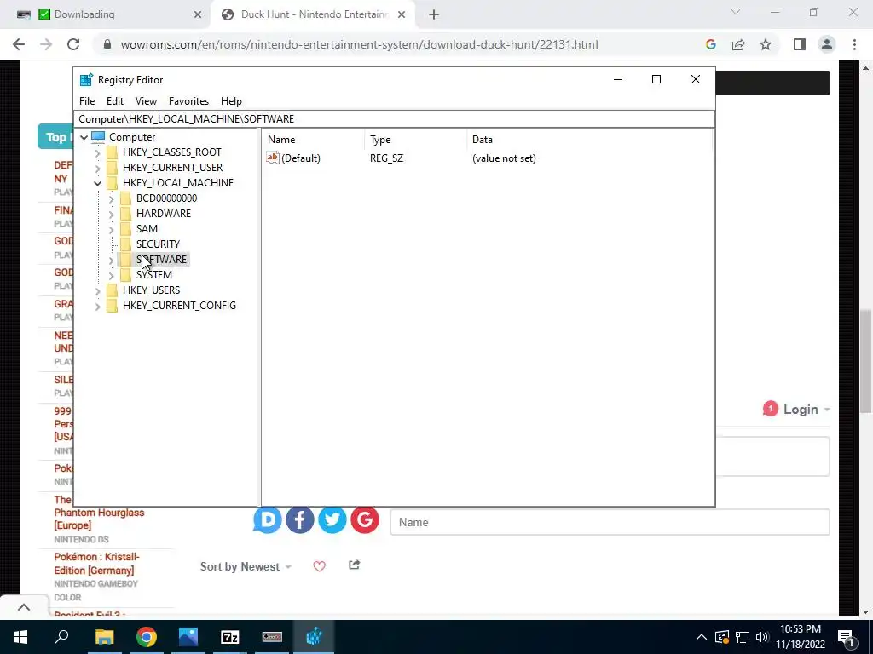Select the SECURITY folder icon
The image size is (873, 654).
point(126,244)
